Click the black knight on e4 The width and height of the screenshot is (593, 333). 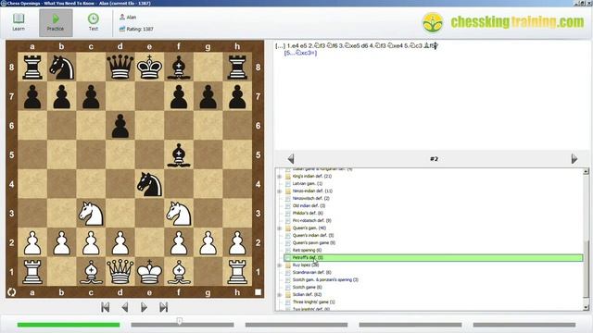point(149,184)
